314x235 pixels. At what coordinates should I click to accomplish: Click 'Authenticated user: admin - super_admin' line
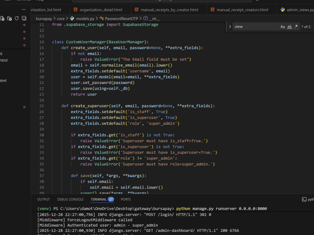tap(98, 225)
